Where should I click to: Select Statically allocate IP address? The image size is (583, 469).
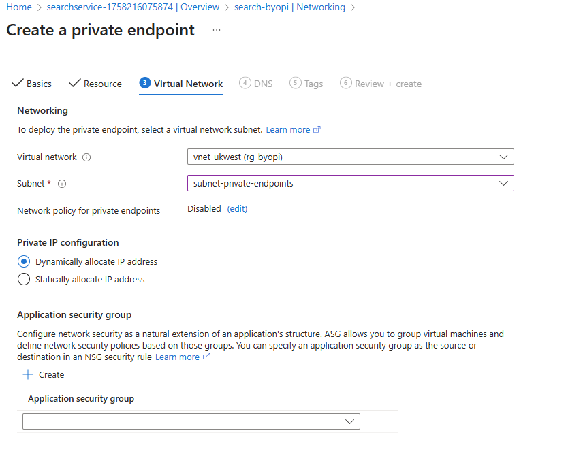pyautogui.click(x=24, y=279)
